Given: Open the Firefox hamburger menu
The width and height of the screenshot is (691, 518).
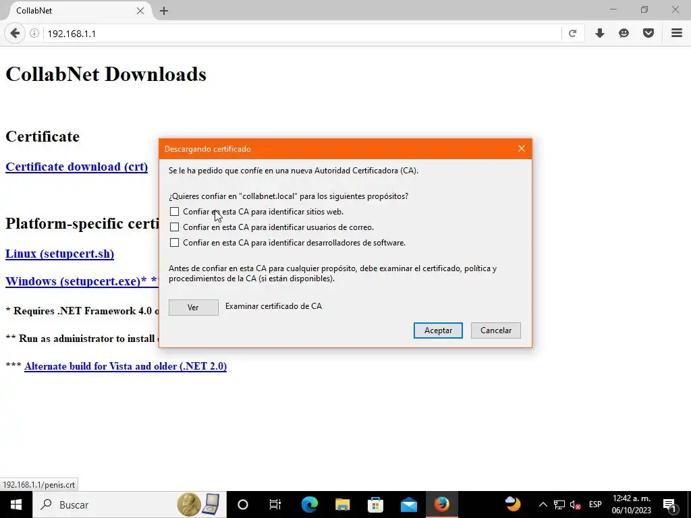Looking at the screenshot, I should point(677,34).
